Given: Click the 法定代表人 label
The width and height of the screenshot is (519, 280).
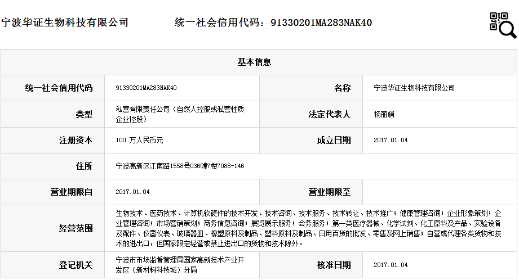Looking at the screenshot, I should click(x=329, y=114).
